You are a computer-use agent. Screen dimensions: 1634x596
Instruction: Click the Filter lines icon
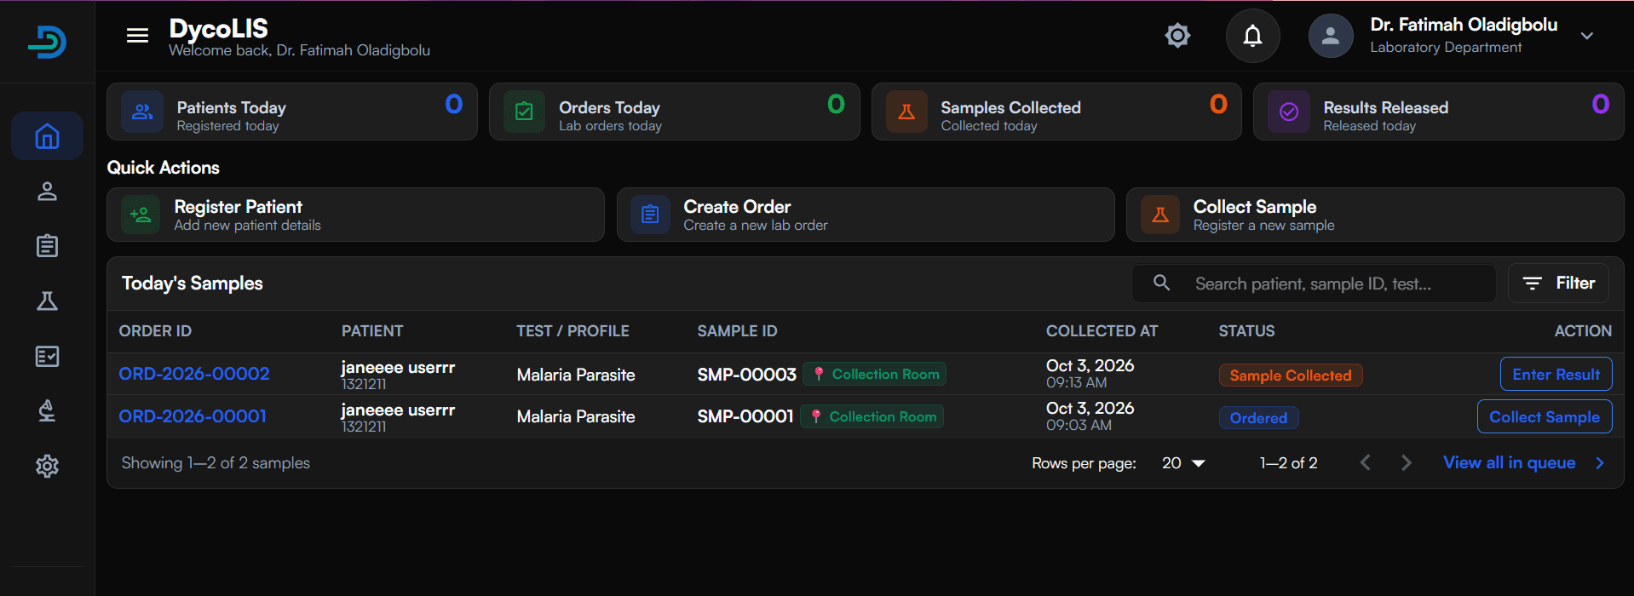pos(1532,284)
